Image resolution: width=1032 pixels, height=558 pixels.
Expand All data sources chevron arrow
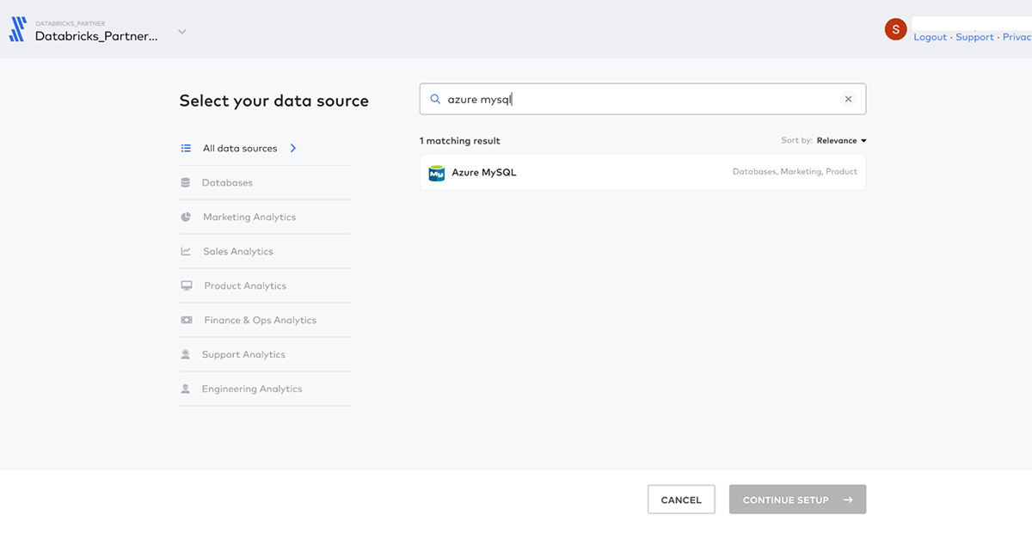coord(293,149)
